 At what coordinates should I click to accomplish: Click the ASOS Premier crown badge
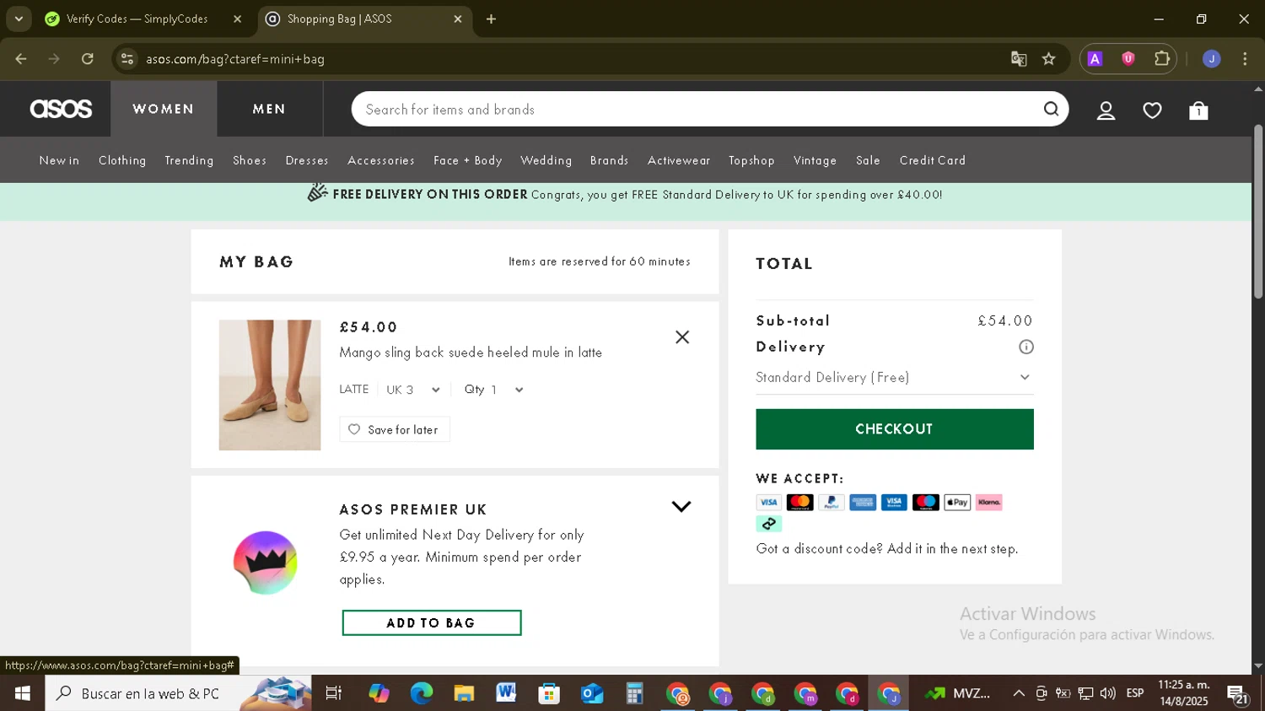click(266, 563)
